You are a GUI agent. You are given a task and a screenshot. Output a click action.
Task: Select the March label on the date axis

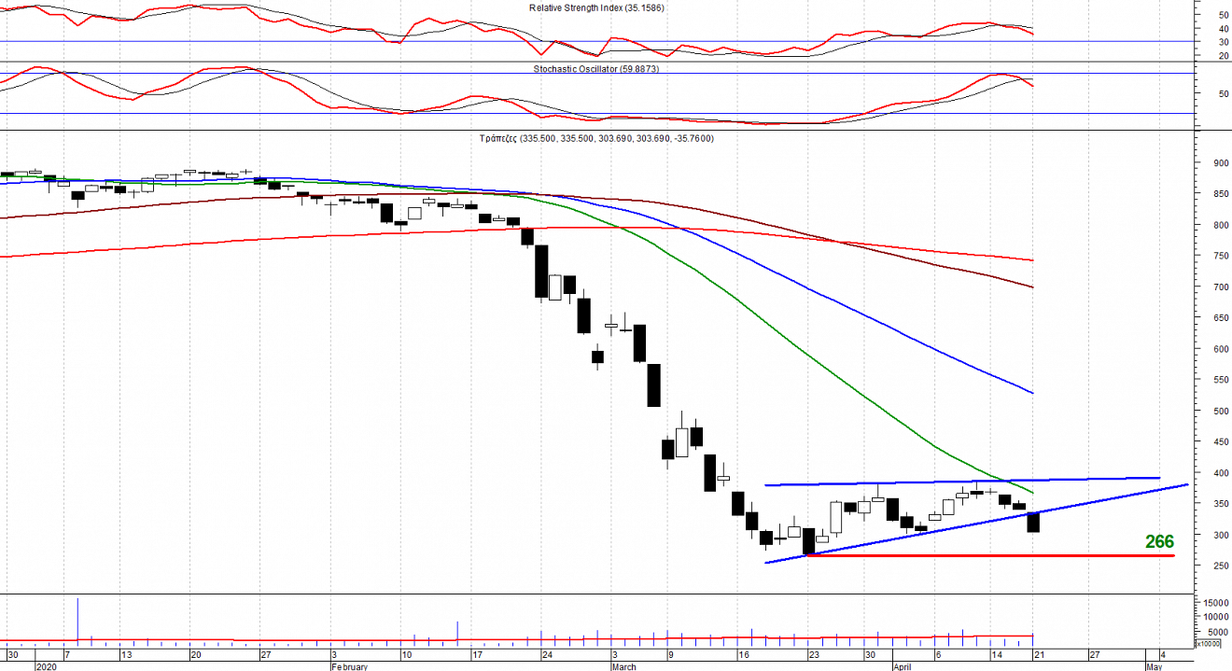pyautogui.click(x=623, y=666)
